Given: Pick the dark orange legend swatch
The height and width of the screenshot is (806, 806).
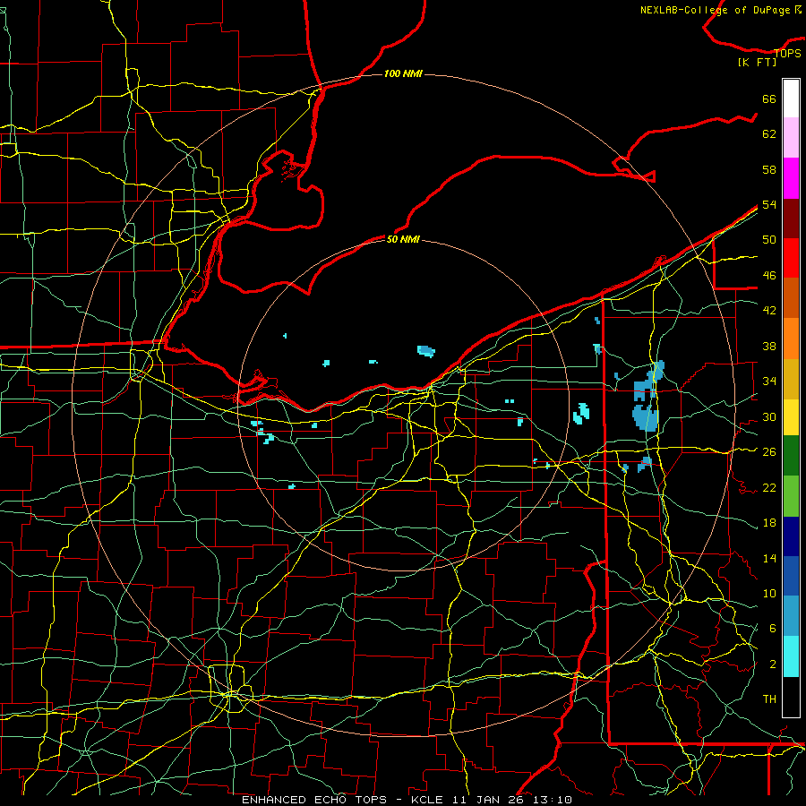Looking at the screenshot, I should (791, 298).
